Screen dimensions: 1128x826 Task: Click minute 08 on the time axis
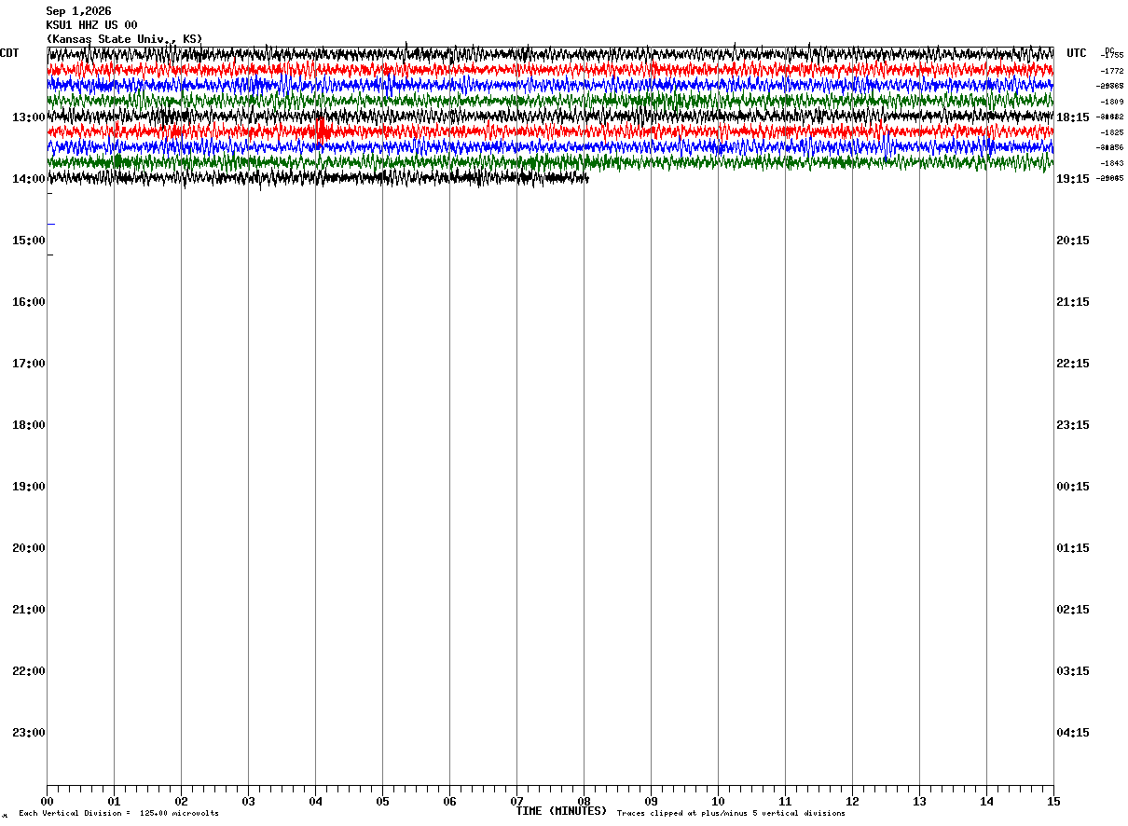click(x=584, y=801)
